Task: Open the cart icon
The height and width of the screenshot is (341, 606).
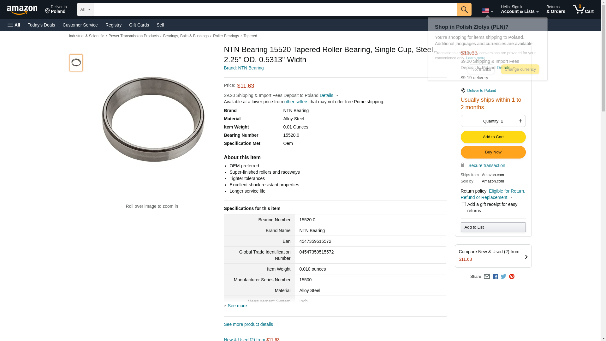Action: [583, 9]
